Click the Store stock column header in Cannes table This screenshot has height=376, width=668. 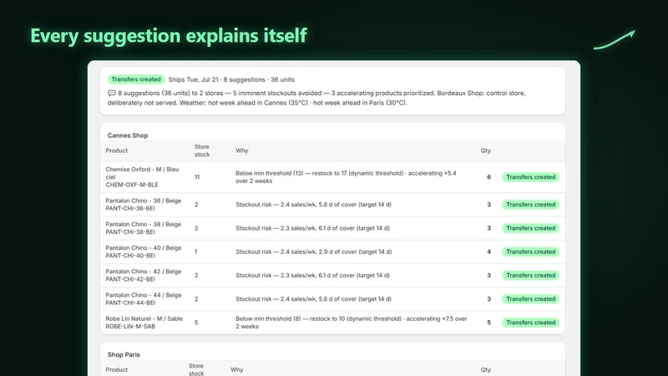coord(202,150)
